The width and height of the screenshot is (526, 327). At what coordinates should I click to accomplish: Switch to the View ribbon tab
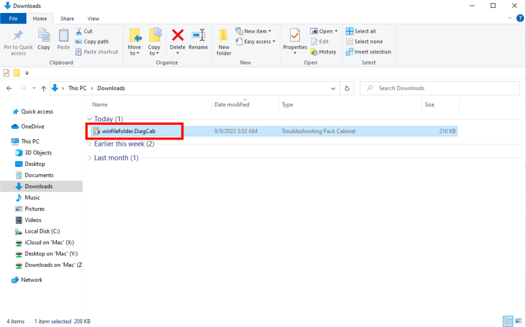[93, 18]
